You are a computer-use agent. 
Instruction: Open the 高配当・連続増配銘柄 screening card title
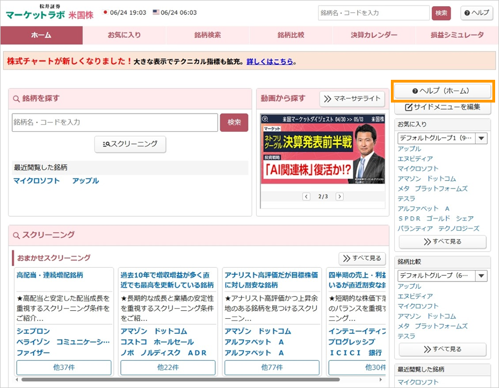(50, 275)
